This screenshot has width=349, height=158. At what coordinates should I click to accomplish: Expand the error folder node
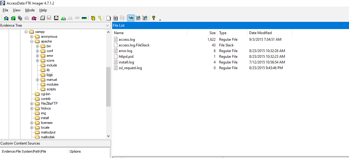coord(37,56)
